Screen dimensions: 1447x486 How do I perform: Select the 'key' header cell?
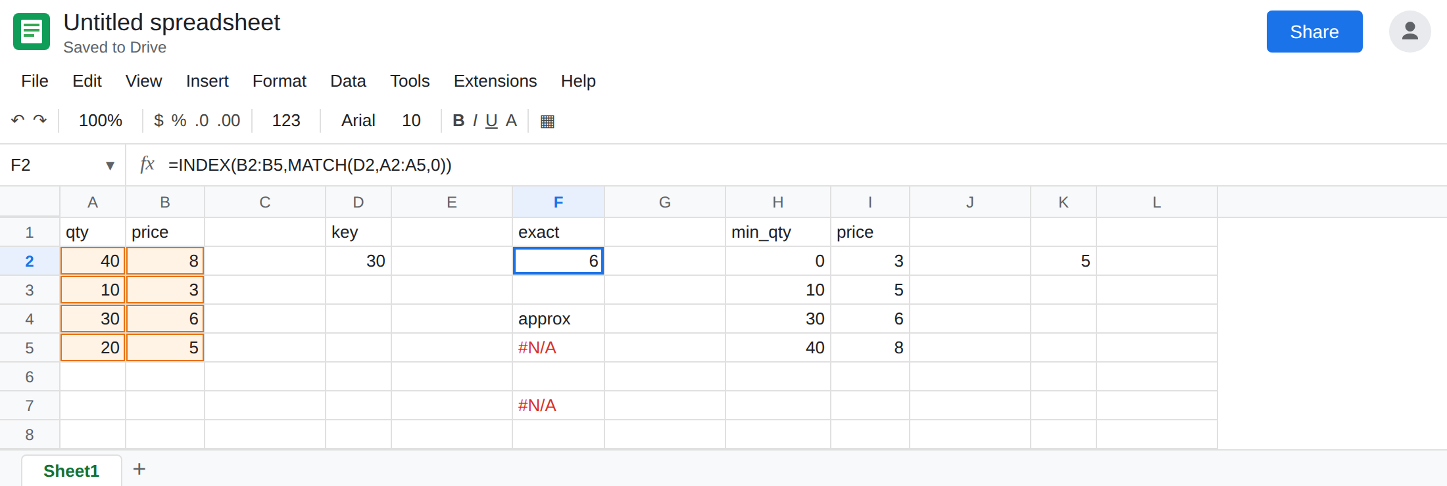point(358,232)
